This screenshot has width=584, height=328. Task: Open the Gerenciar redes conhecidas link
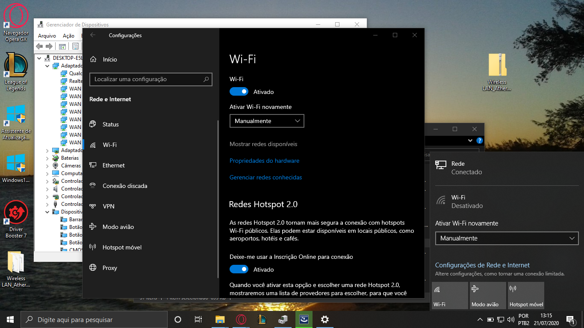tap(265, 177)
